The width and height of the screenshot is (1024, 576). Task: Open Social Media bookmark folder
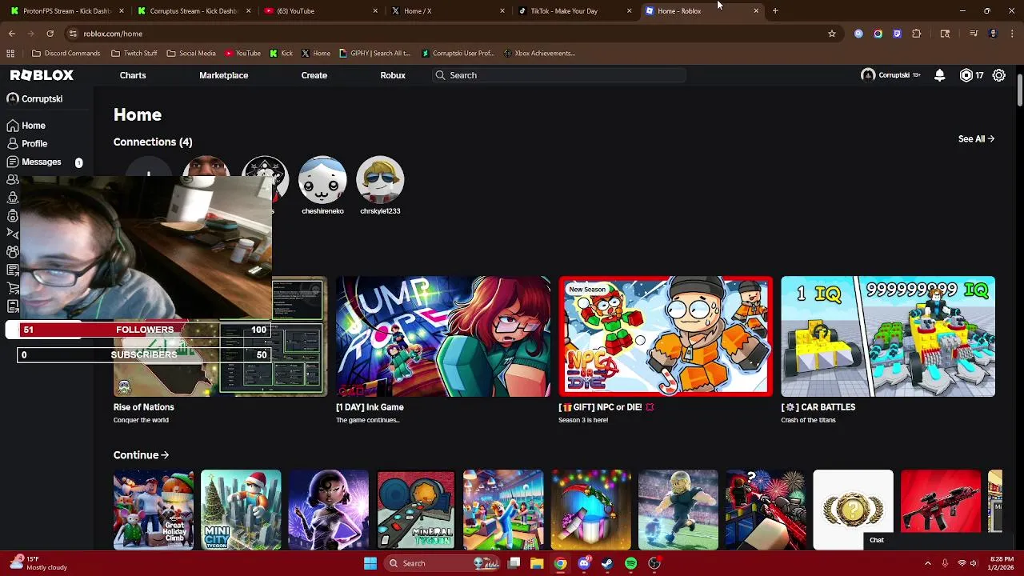click(191, 54)
